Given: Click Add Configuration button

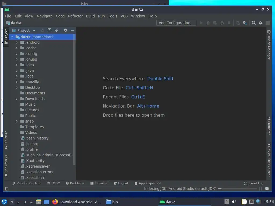Looking at the screenshot, I should pyautogui.click(x=176, y=23).
